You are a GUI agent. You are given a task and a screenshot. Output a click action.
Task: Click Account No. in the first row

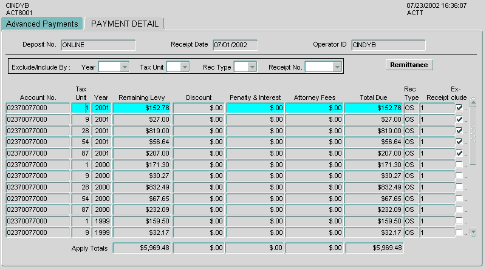[x=38, y=108]
